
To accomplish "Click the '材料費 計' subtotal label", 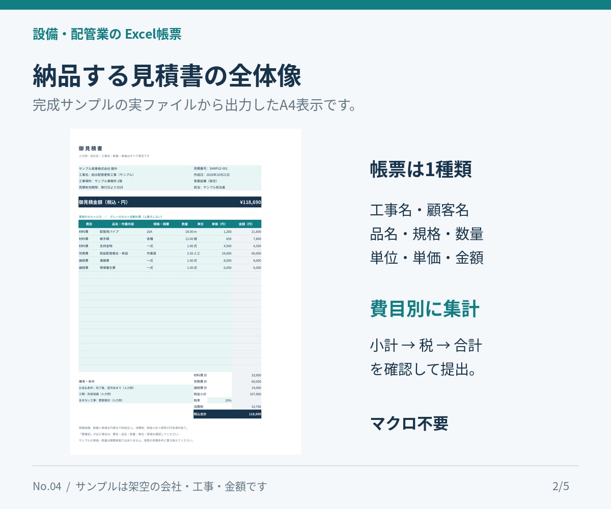I will 200,375.
